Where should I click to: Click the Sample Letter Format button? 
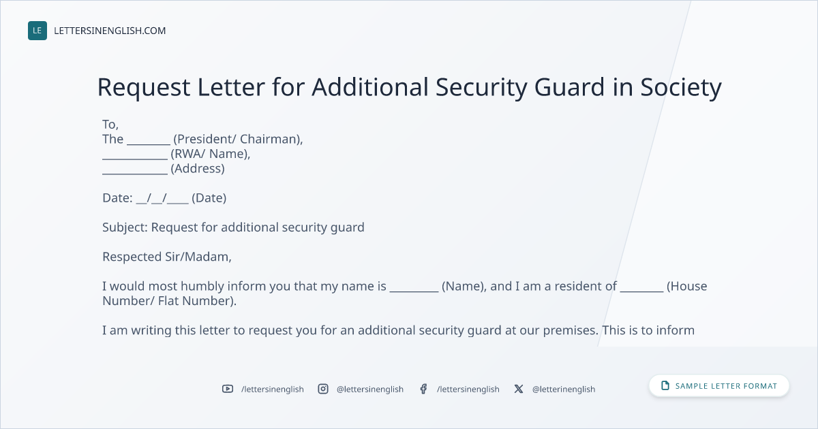tap(719, 386)
